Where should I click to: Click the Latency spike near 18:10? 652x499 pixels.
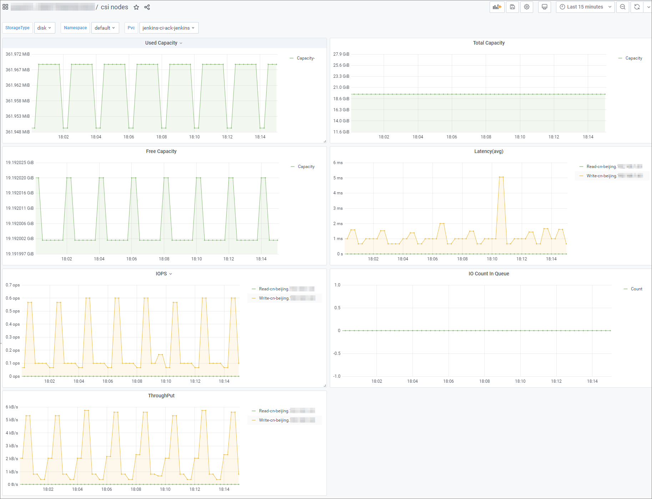(501, 177)
